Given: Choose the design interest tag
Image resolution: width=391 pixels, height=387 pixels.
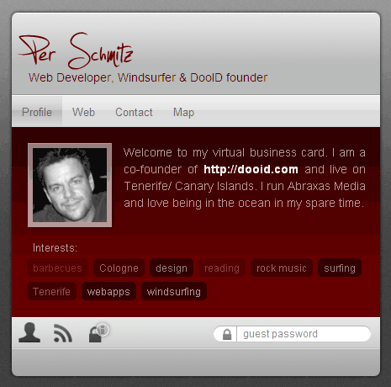Looking at the screenshot, I should 172,268.
